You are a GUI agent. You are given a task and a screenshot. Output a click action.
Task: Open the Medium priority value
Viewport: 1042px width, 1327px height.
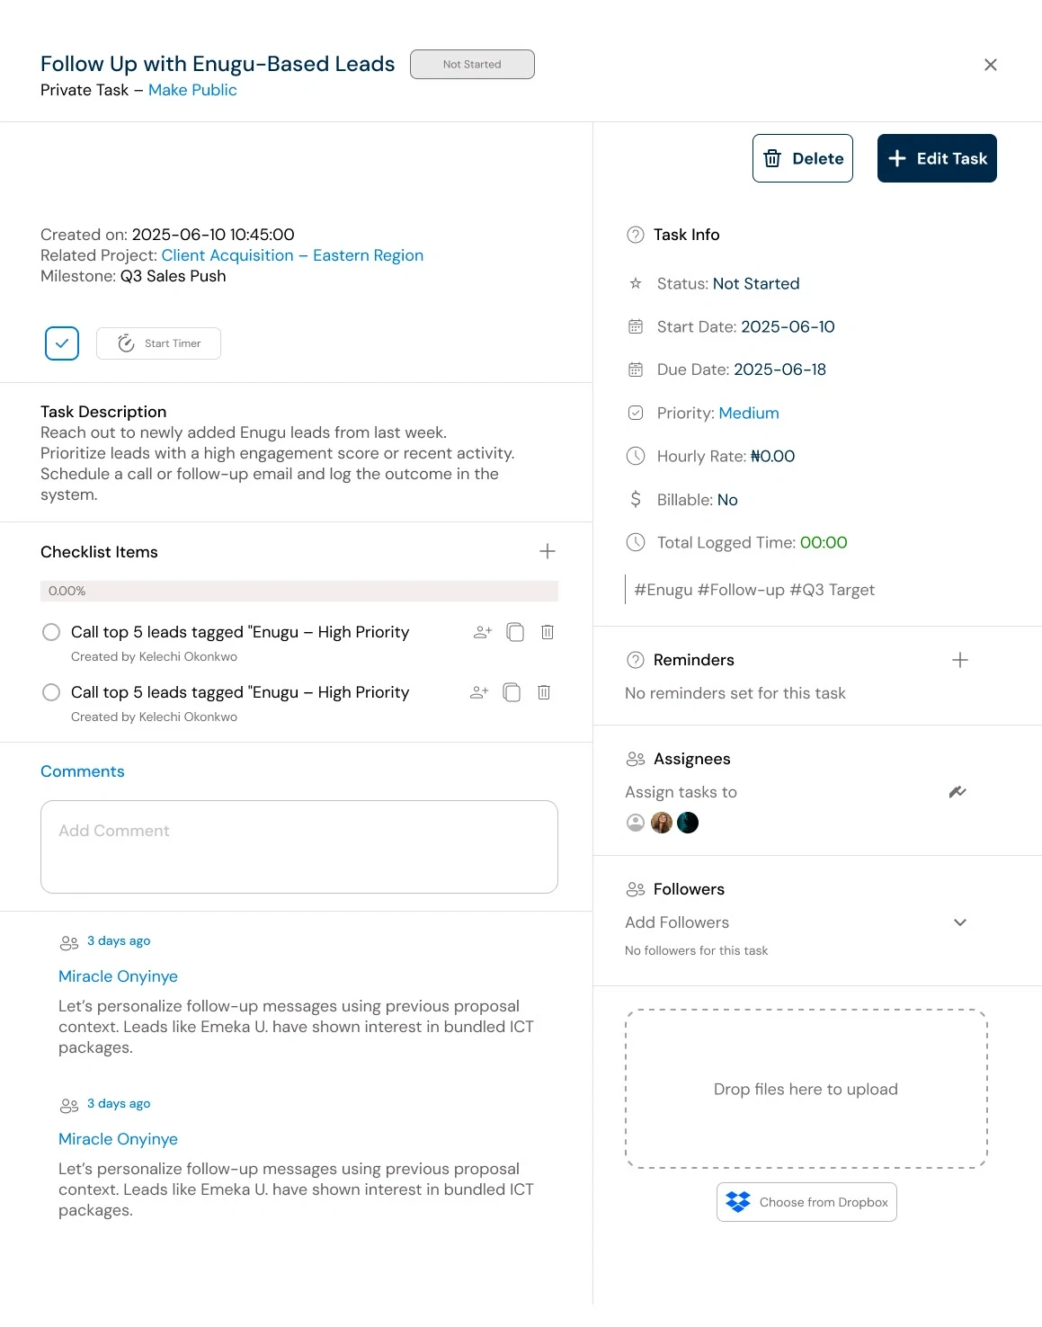[748, 413]
